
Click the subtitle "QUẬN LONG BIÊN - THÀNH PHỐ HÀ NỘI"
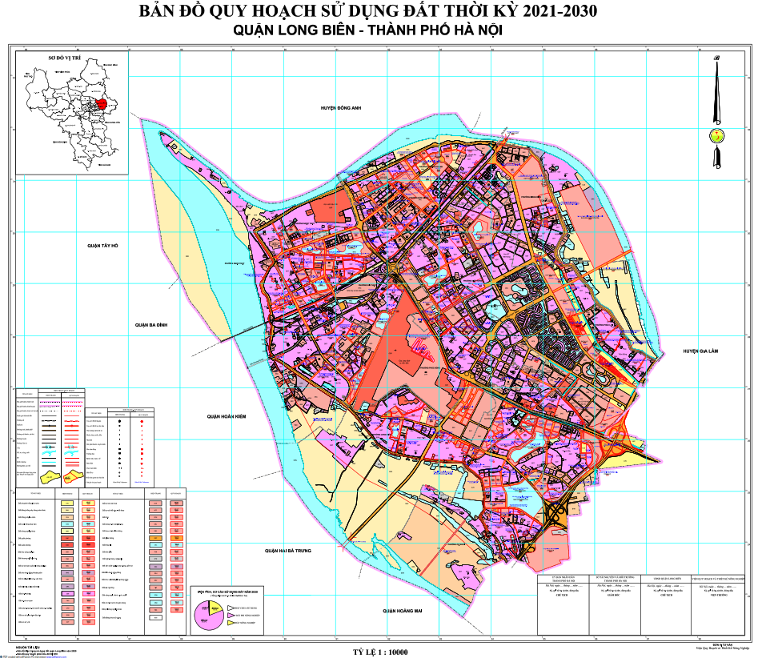tap(368, 30)
